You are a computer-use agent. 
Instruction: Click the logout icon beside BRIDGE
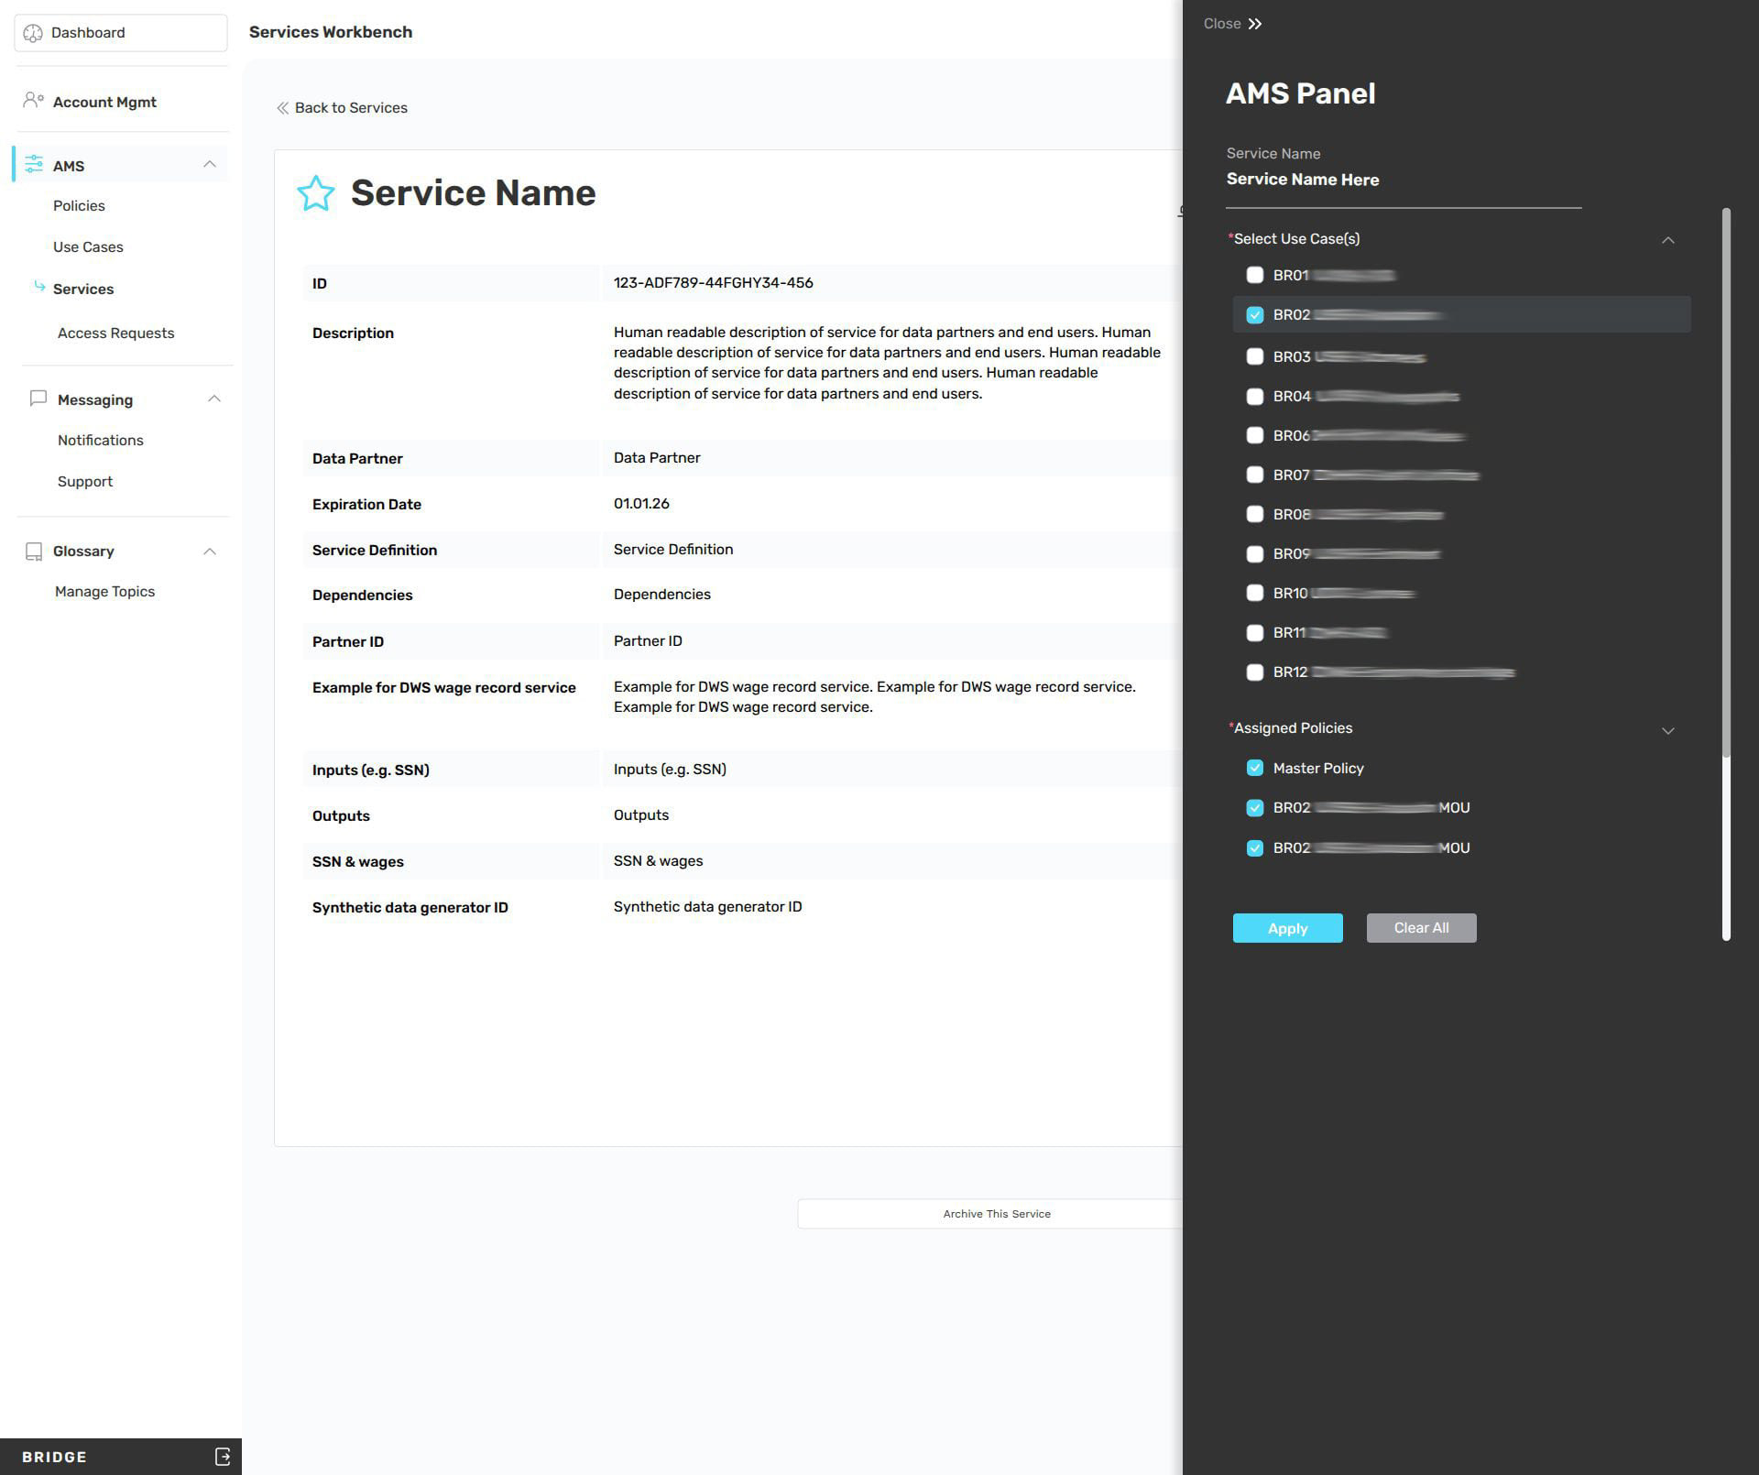223,1456
